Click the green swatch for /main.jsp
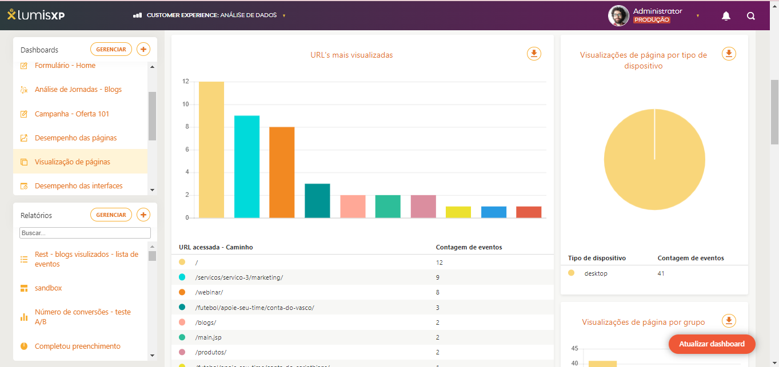This screenshot has height=367, width=779. pos(182,337)
